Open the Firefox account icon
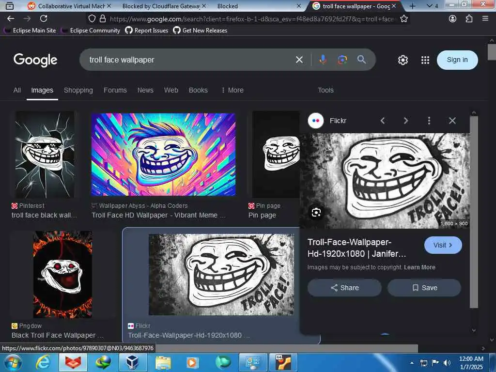496x372 pixels. (453, 19)
